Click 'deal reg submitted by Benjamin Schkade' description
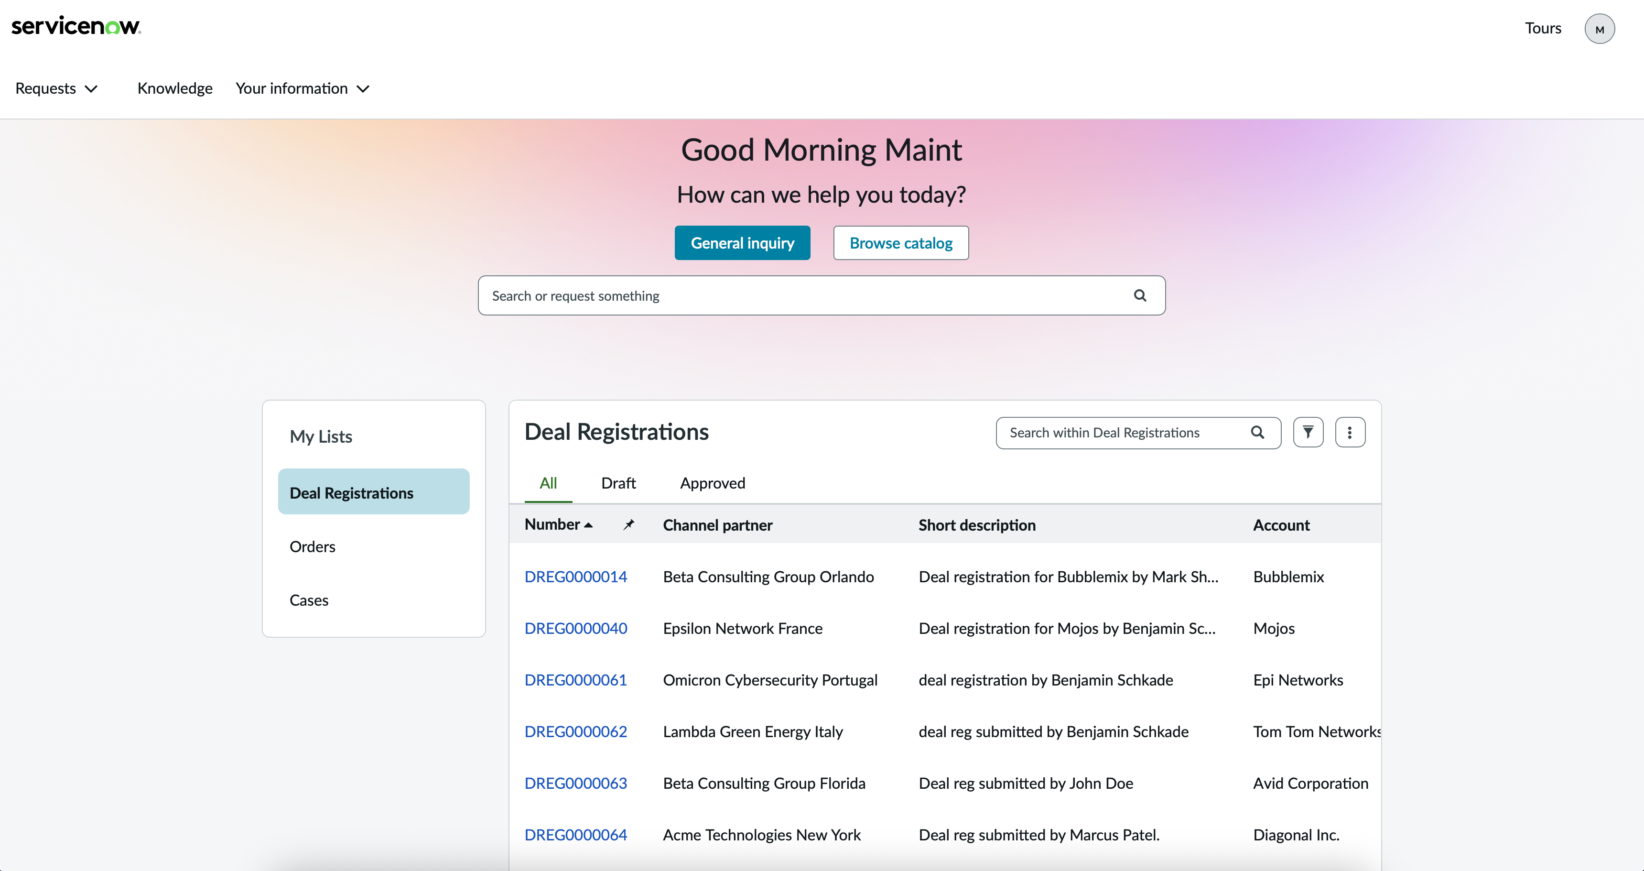 tap(1053, 732)
